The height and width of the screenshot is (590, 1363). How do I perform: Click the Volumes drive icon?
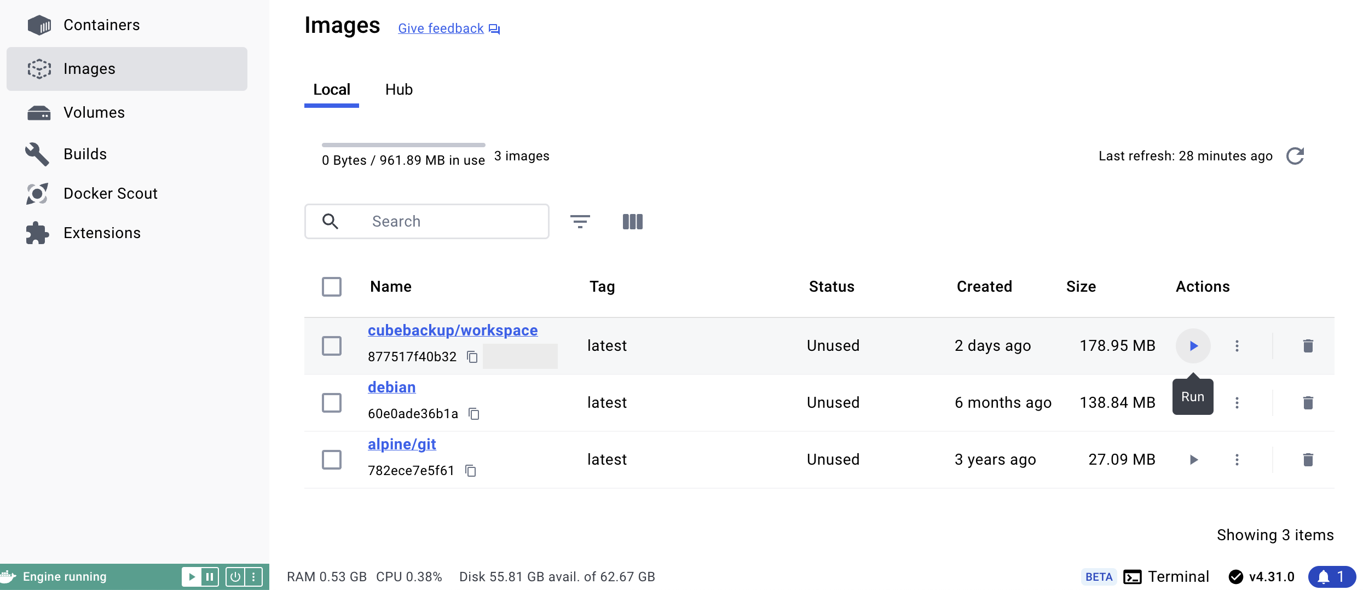39,113
